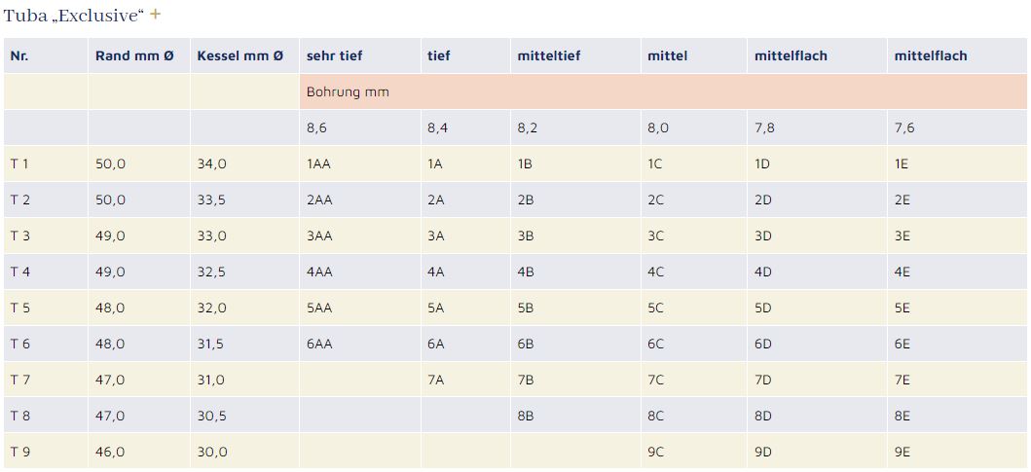Click the 9E cell in last row
This screenshot has height=472, width=1031.
click(902, 453)
